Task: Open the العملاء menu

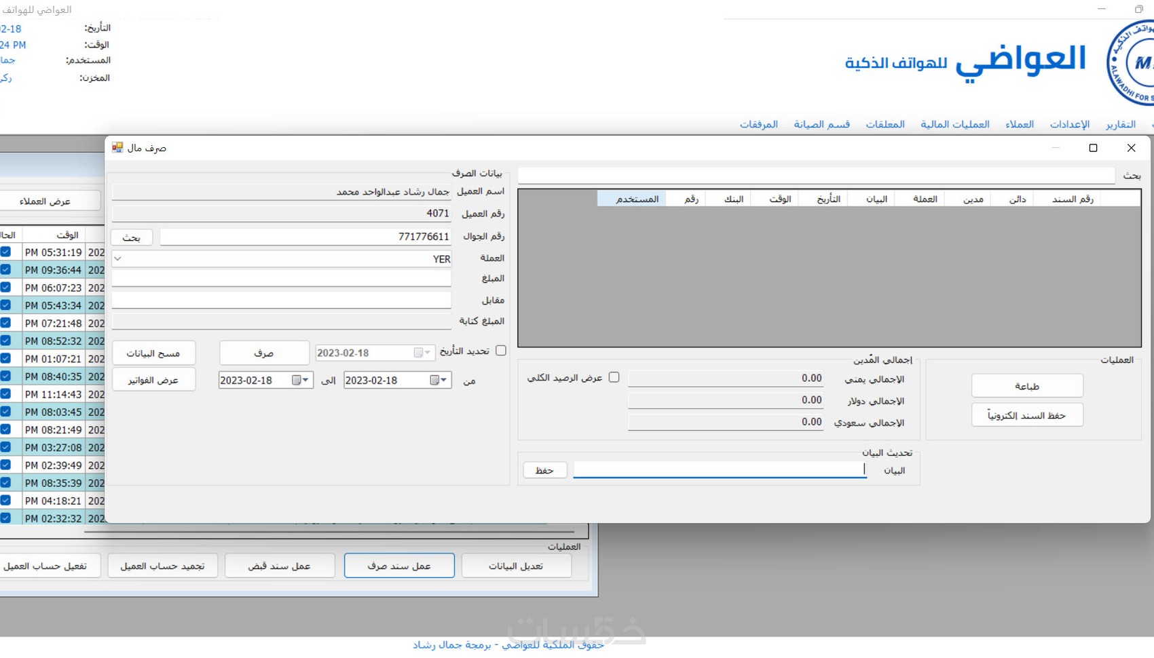Action: click(1020, 124)
